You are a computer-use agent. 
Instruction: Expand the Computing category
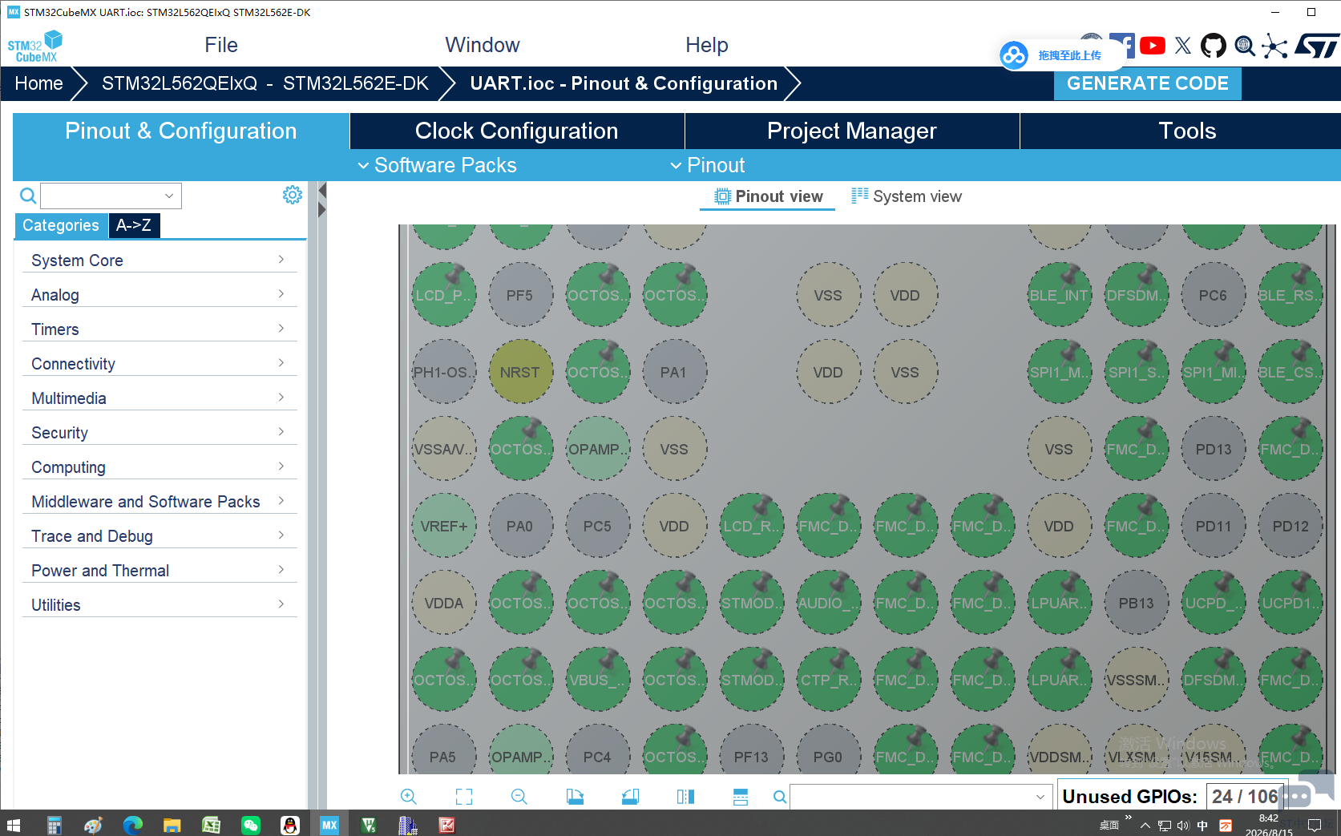(160, 467)
